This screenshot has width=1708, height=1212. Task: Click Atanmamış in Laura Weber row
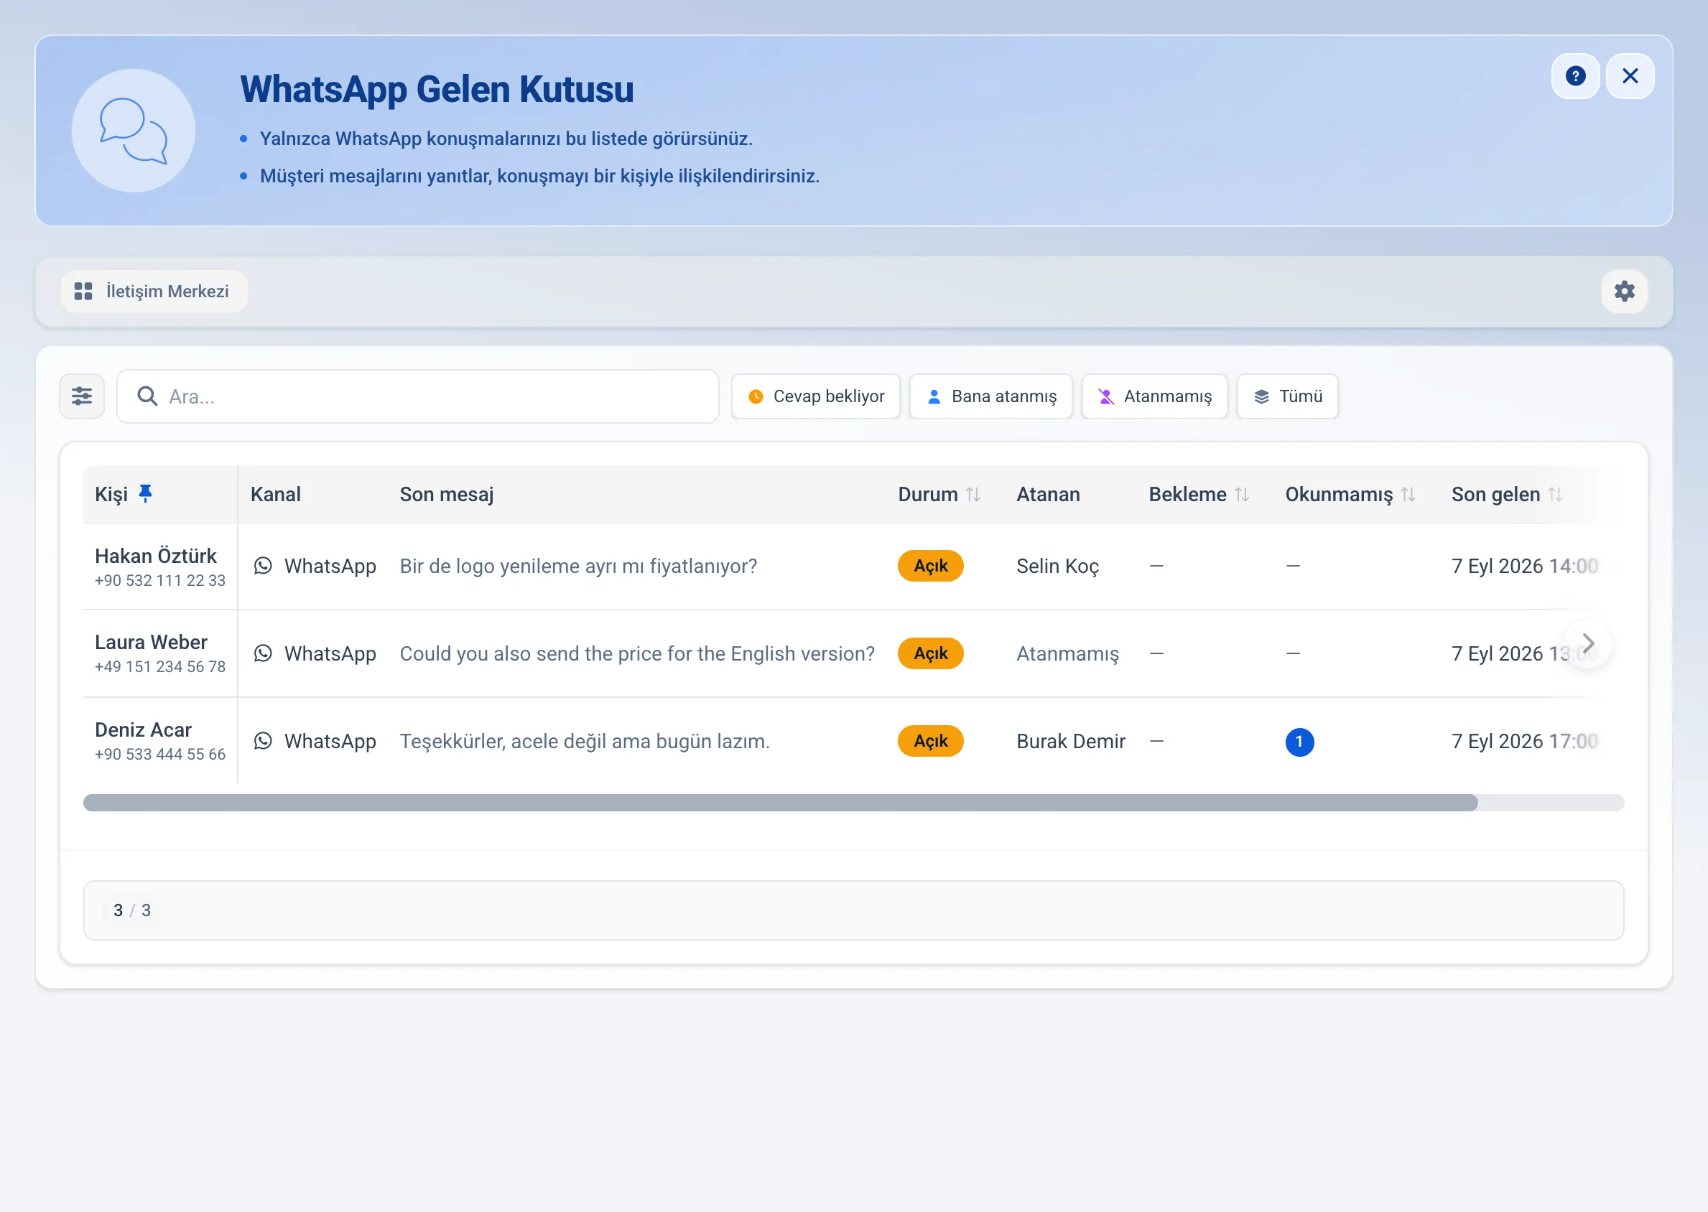(1067, 653)
